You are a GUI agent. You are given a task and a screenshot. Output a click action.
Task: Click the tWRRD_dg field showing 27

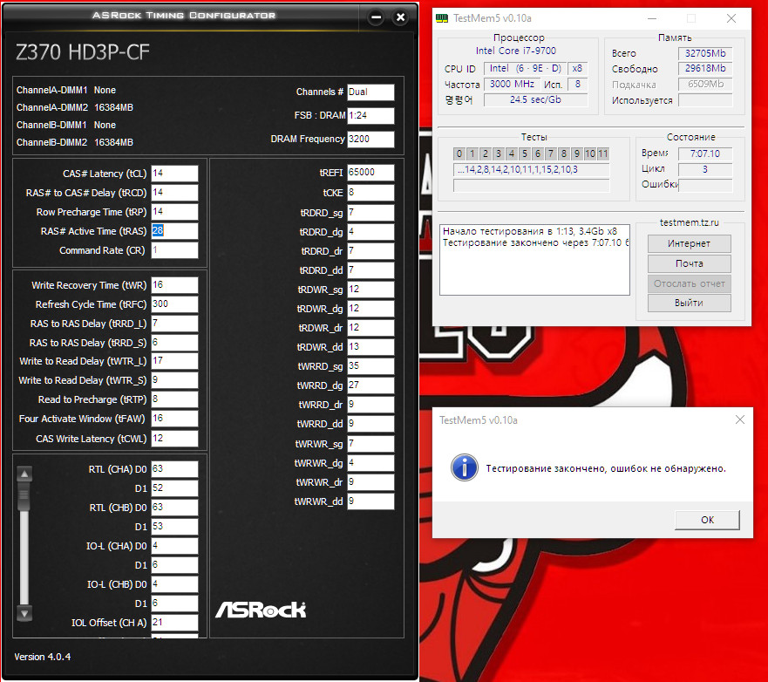click(x=370, y=385)
